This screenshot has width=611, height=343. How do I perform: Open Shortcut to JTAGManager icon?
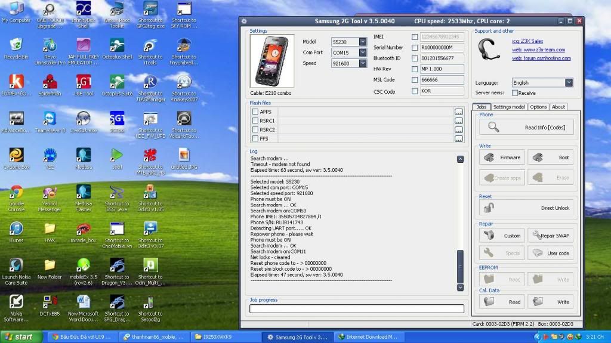[x=150, y=88]
